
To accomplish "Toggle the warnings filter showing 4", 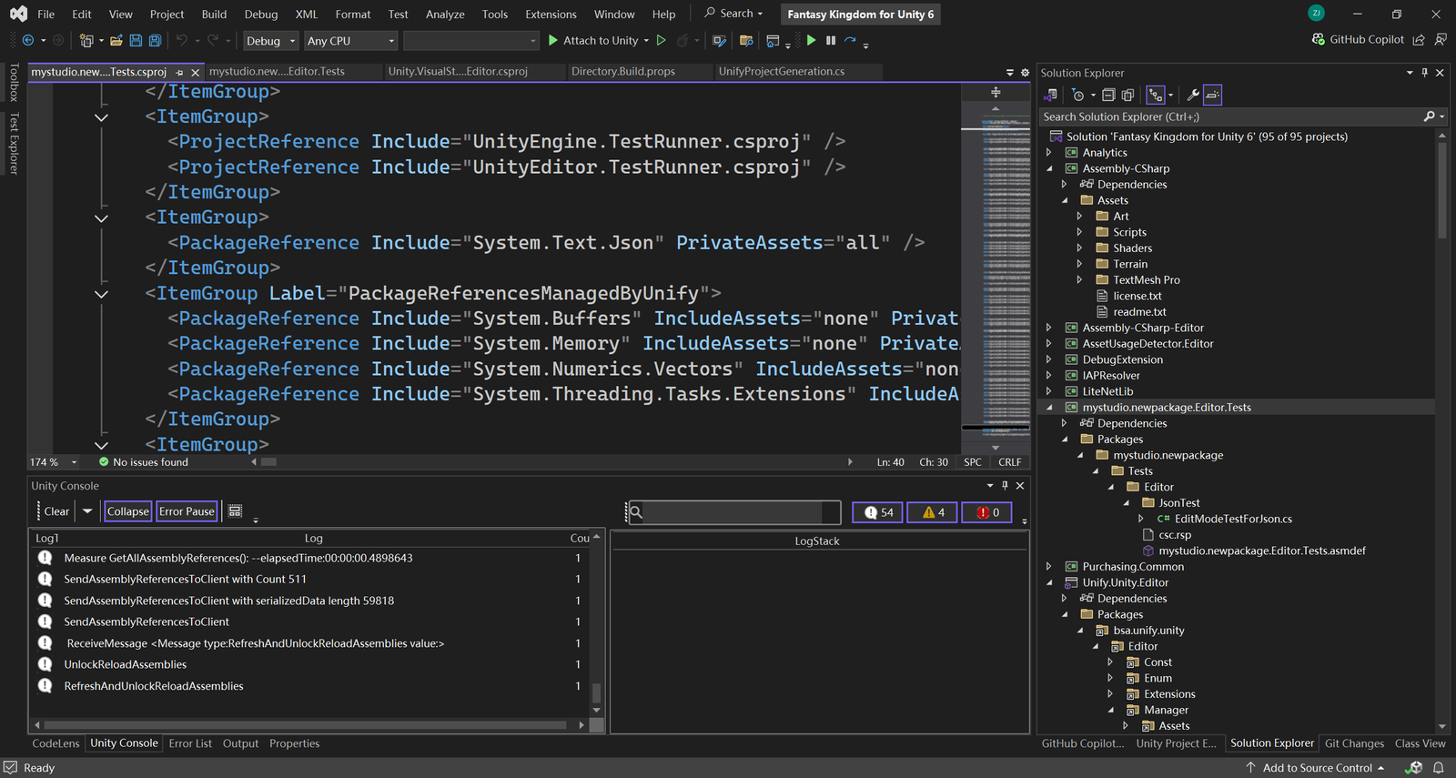I will 934,512.
